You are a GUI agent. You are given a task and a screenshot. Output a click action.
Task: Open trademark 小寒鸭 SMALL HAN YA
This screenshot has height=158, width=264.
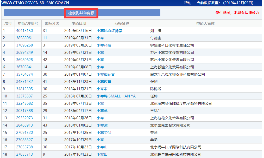116,96
